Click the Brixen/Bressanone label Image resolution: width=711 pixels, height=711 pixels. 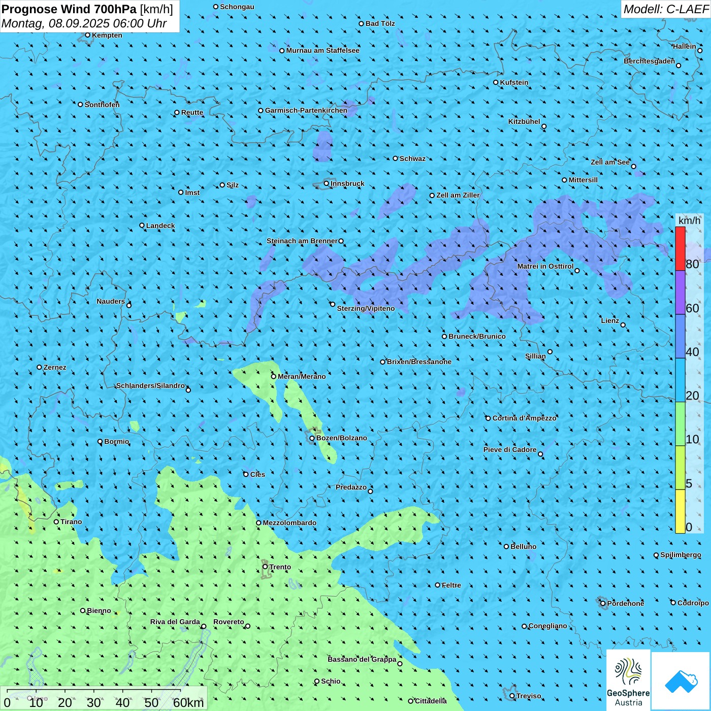(419, 362)
